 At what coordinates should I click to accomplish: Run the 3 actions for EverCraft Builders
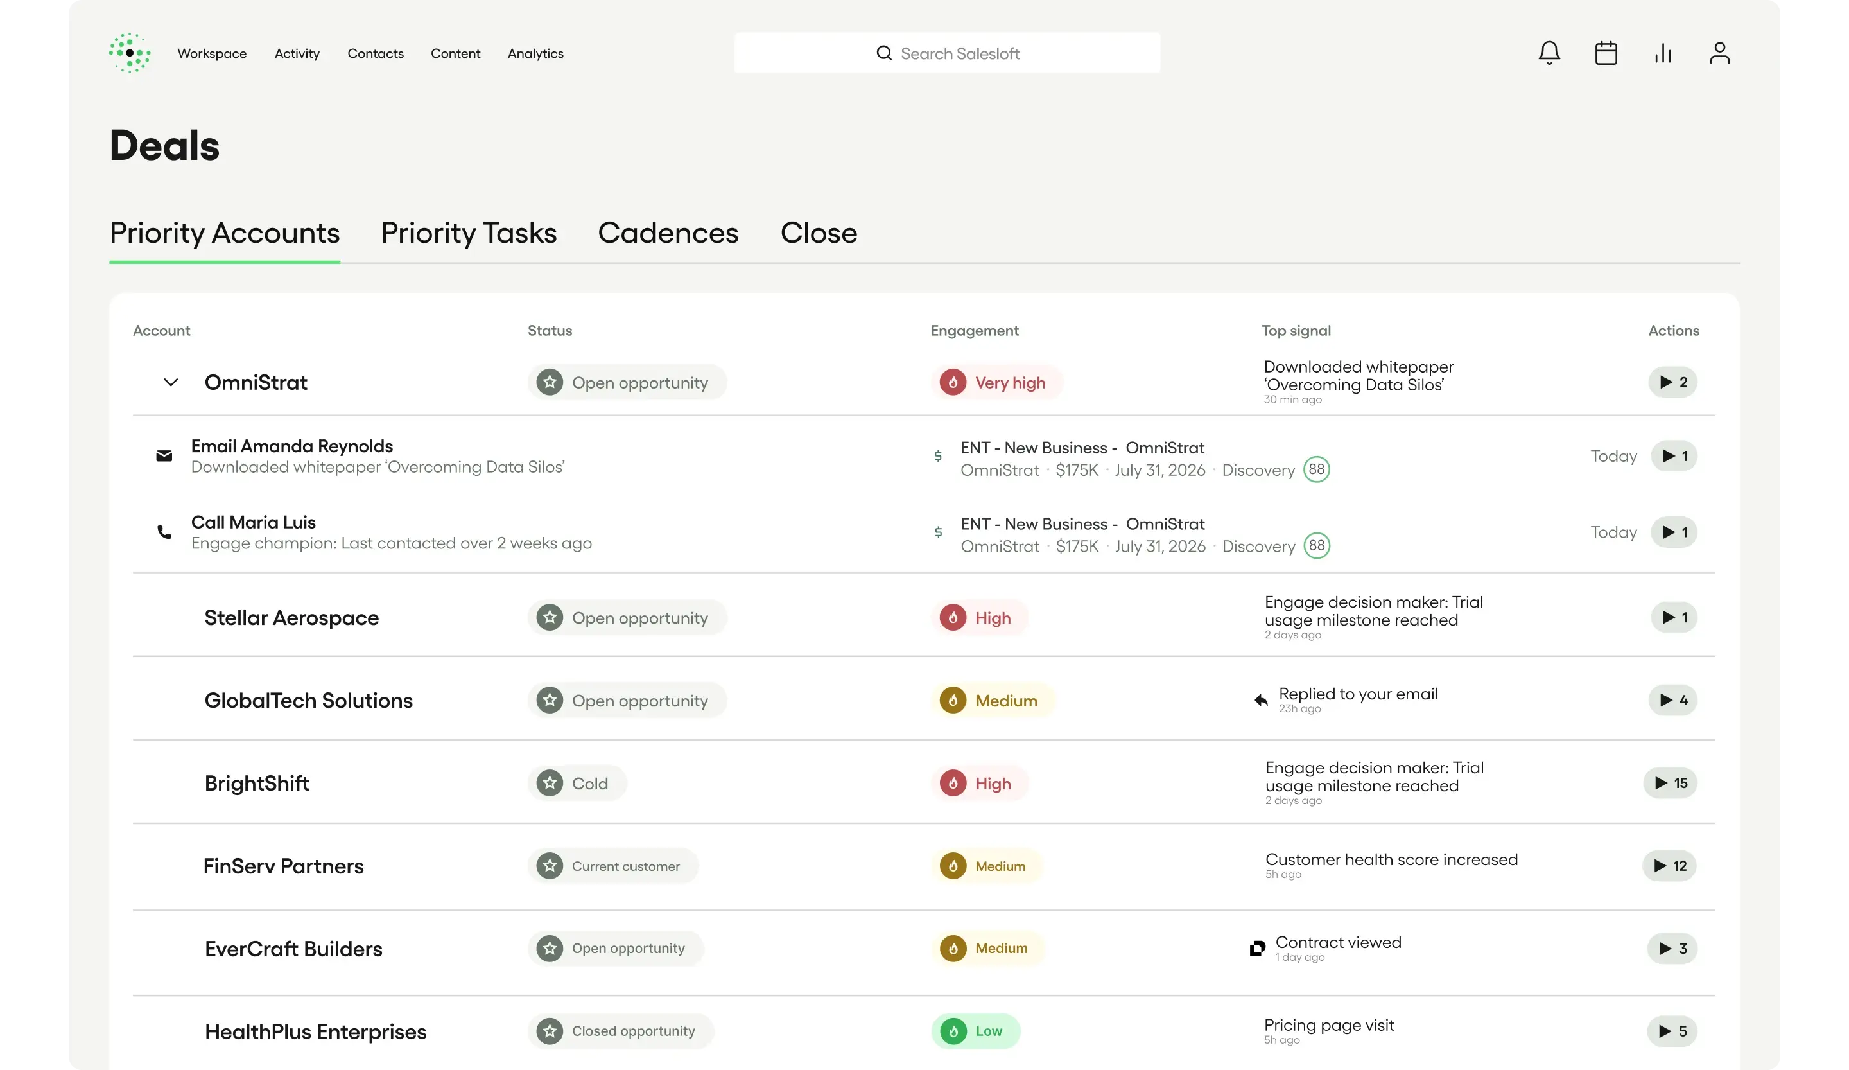coord(1672,948)
